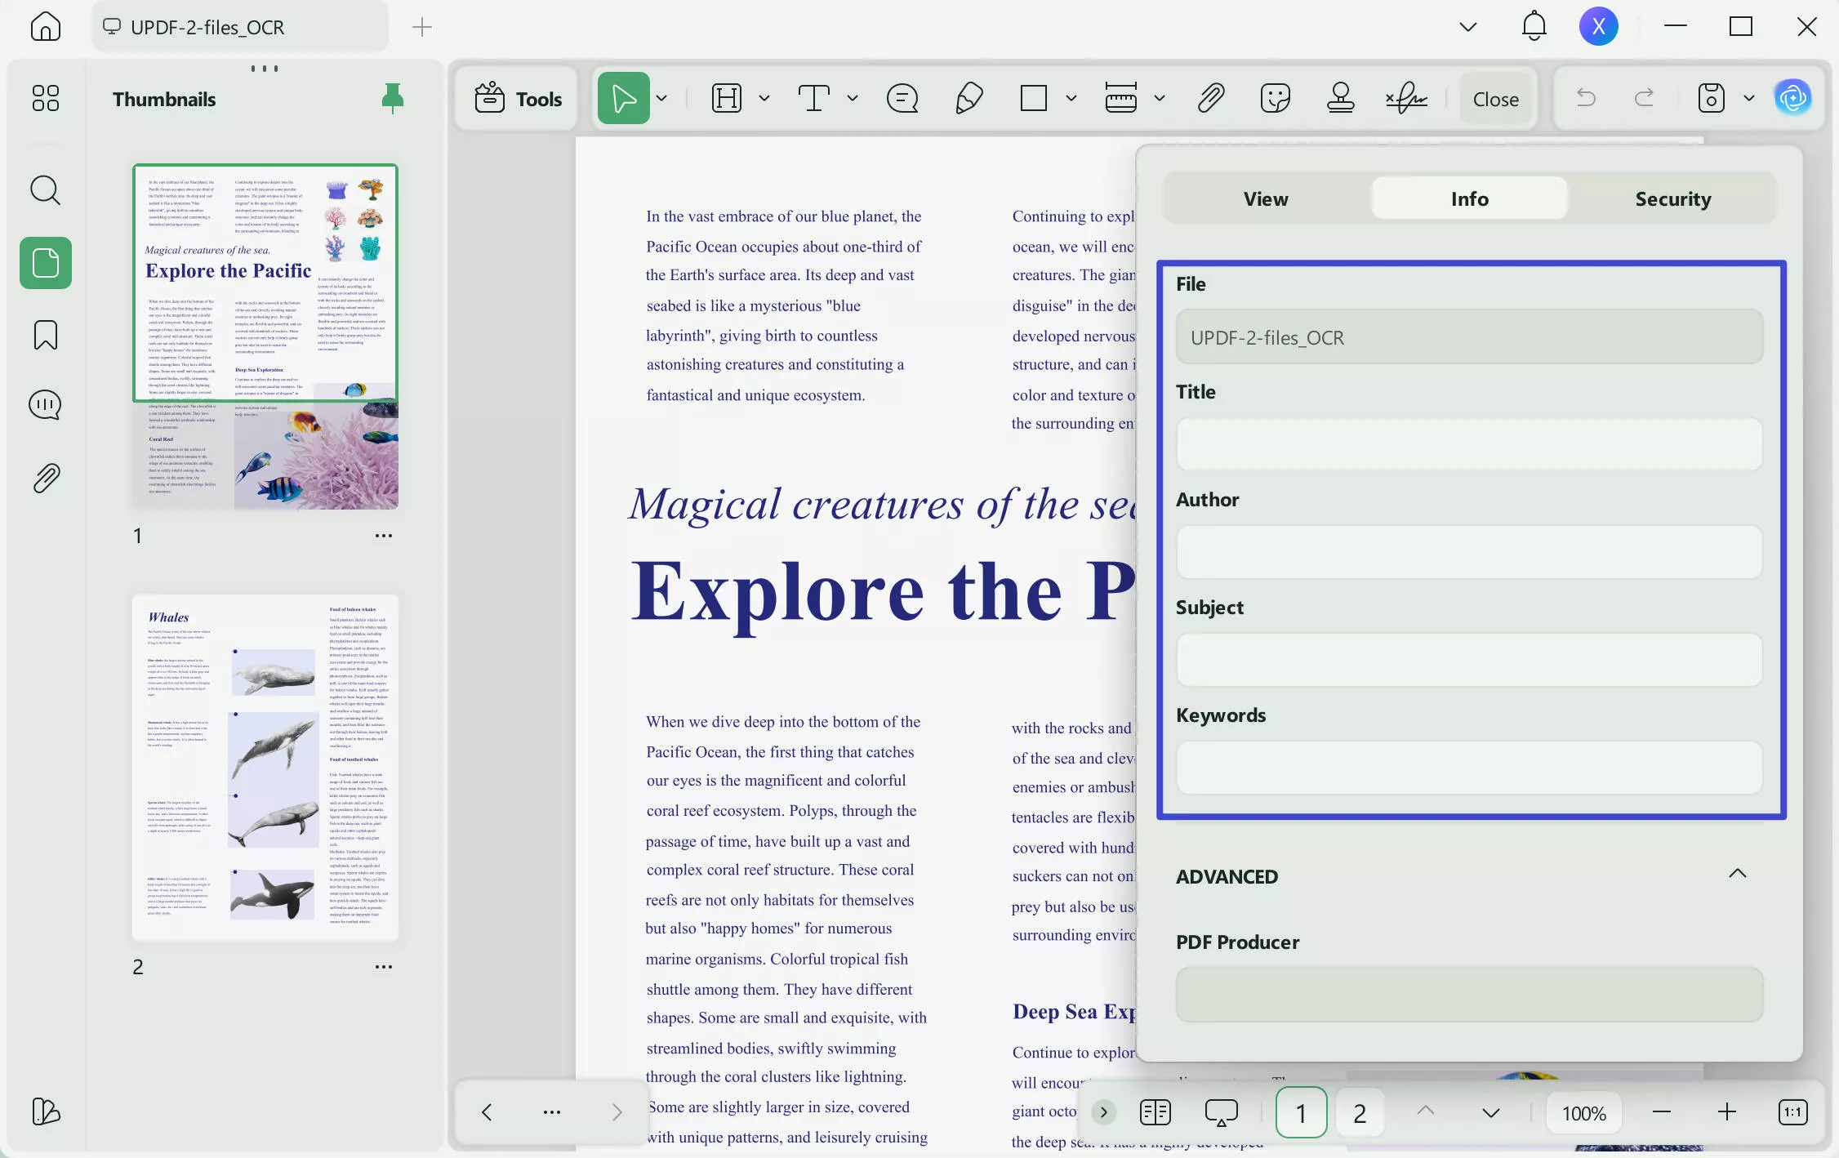Image resolution: width=1839 pixels, height=1158 pixels.
Task: Attach a file with the paperclip tool
Action: pos(1210,98)
